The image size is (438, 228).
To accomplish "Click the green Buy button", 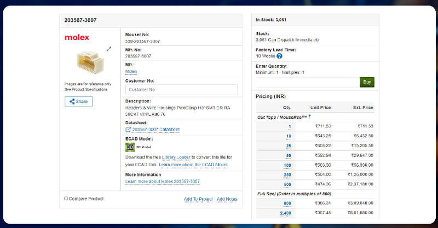I will click(367, 82).
